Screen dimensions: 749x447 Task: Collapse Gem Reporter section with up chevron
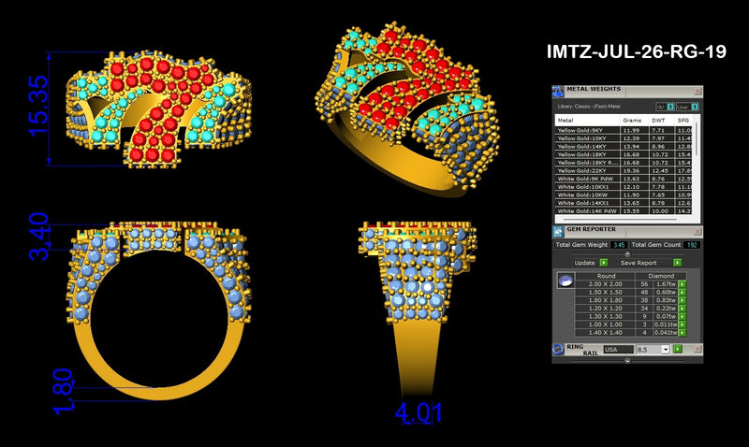627,254
